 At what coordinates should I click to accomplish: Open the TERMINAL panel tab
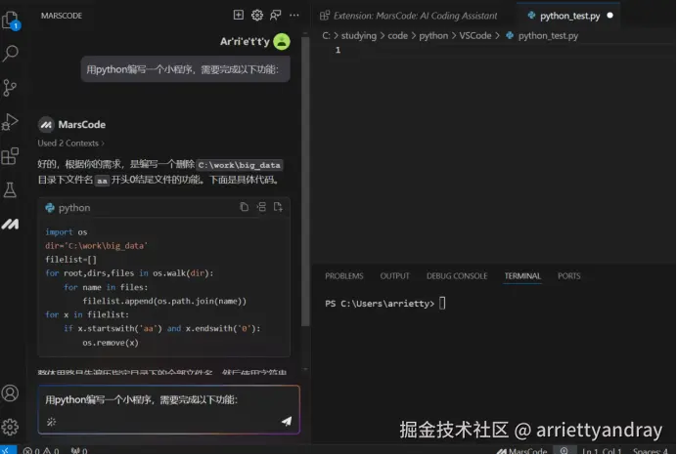tap(522, 275)
